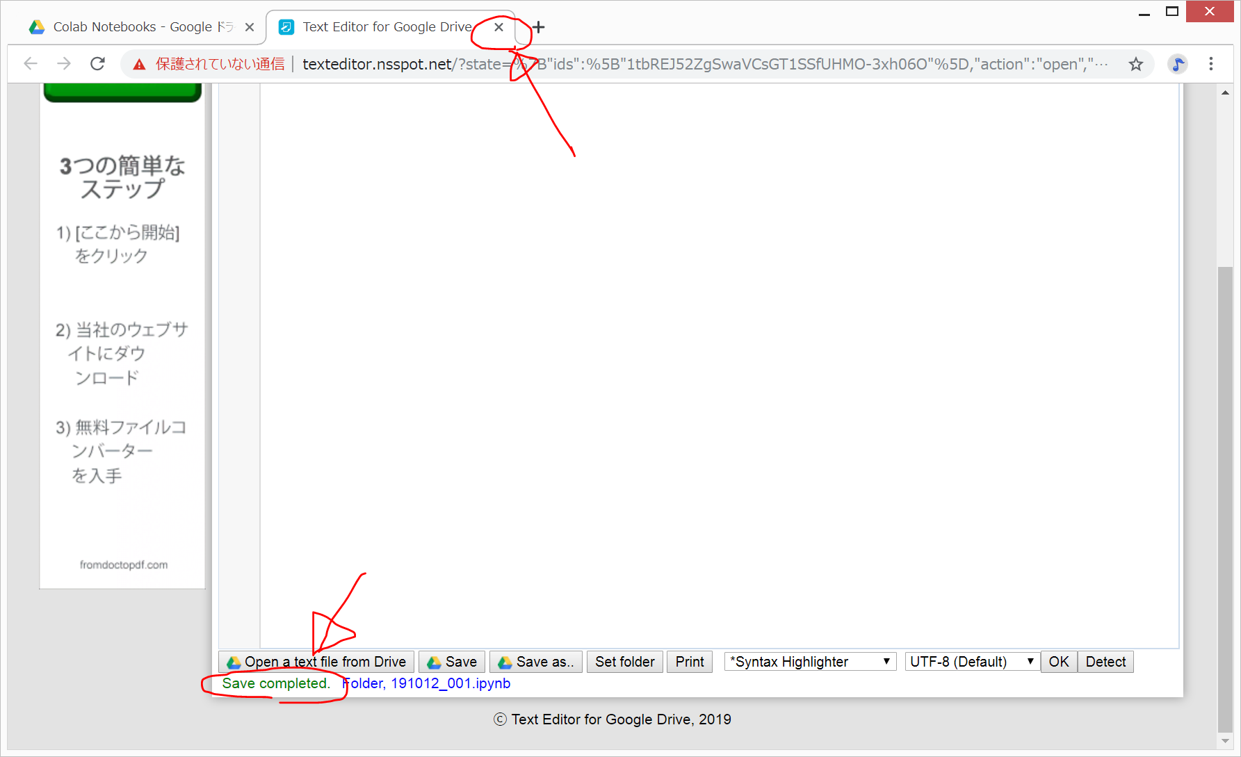Open the Chrome three-dot menu
Image resolution: width=1241 pixels, height=757 pixels.
coord(1210,64)
